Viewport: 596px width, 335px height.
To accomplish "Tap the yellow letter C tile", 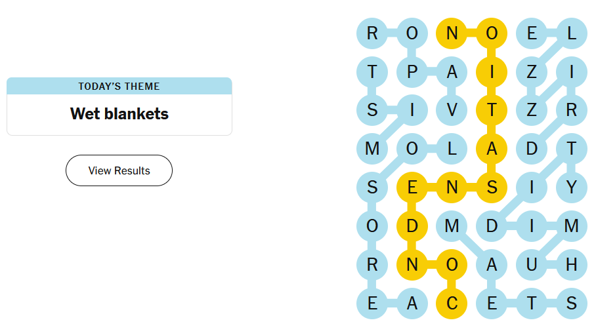I will coord(452,304).
